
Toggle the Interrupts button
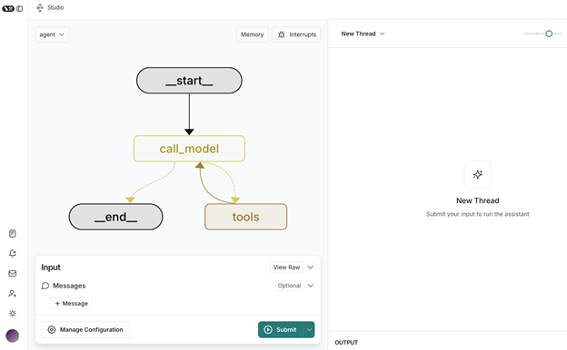pyautogui.click(x=296, y=34)
